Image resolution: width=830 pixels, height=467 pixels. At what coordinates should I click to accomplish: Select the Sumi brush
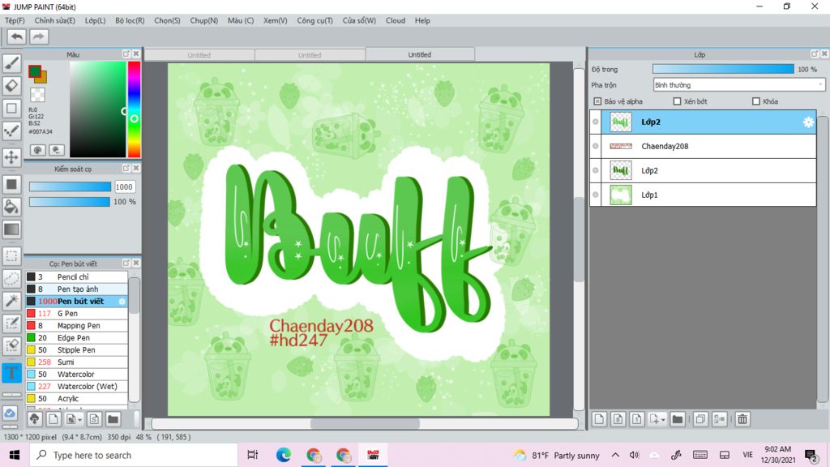tap(76, 362)
